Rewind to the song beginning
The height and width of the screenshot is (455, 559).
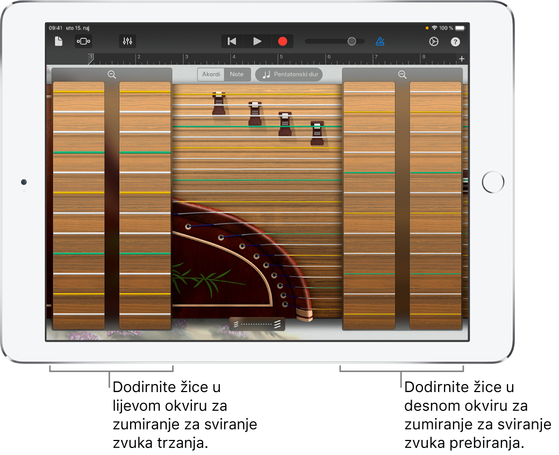[x=232, y=41]
